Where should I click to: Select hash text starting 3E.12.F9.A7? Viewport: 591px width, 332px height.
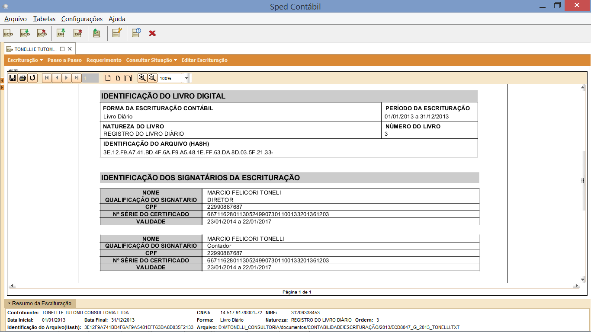[x=188, y=152]
